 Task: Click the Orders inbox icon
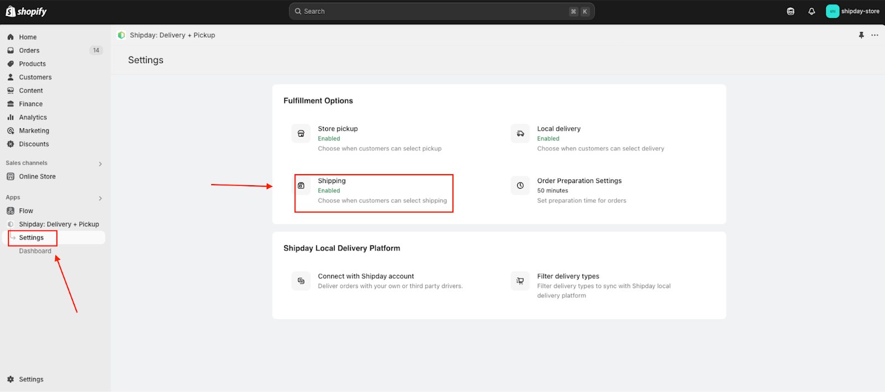pyautogui.click(x=11, y=50)
